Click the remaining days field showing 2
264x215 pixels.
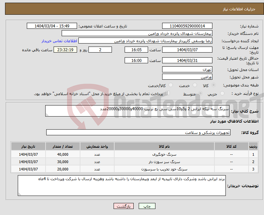(x=100, y=50)
